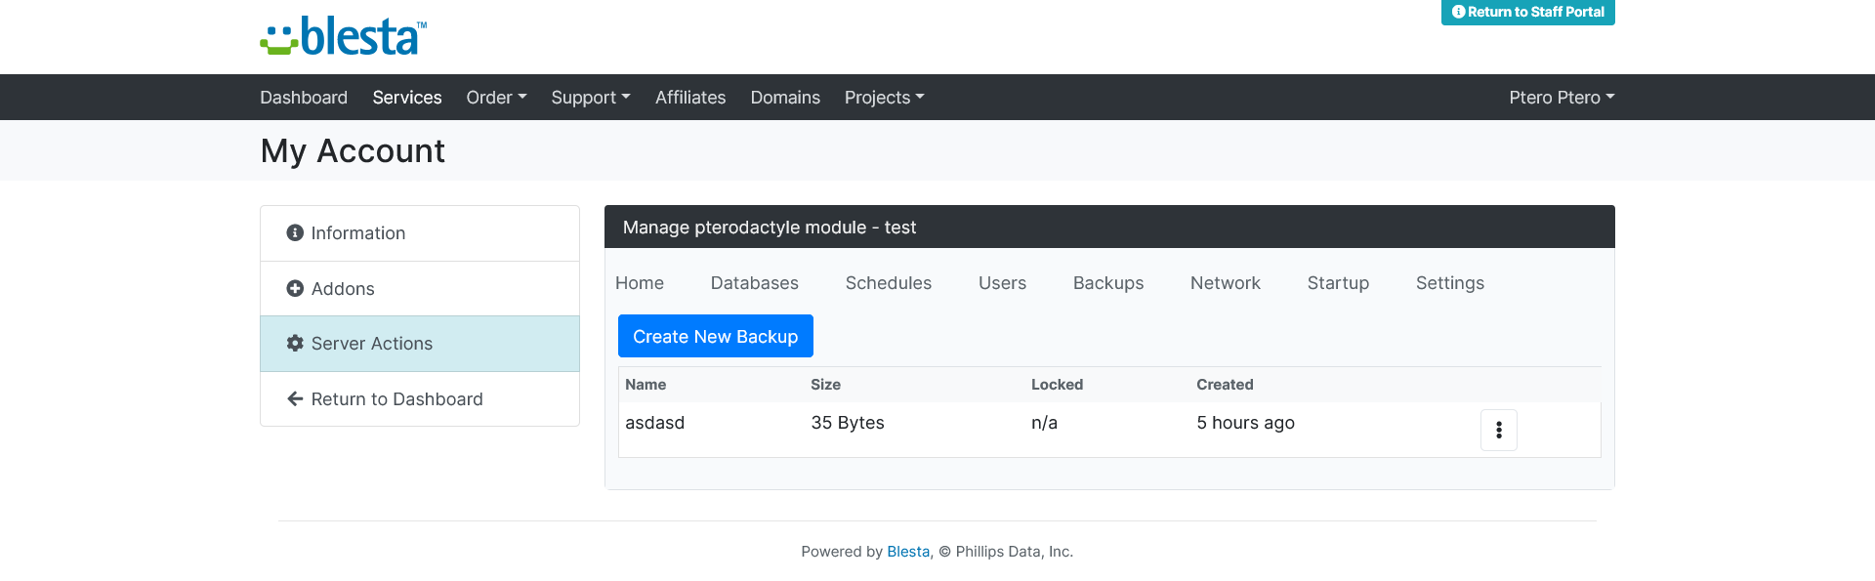Expand the Projects dropdown menu
This screenshot has width=1875, height=581.
pyautogui.click(x=884, y=97)
